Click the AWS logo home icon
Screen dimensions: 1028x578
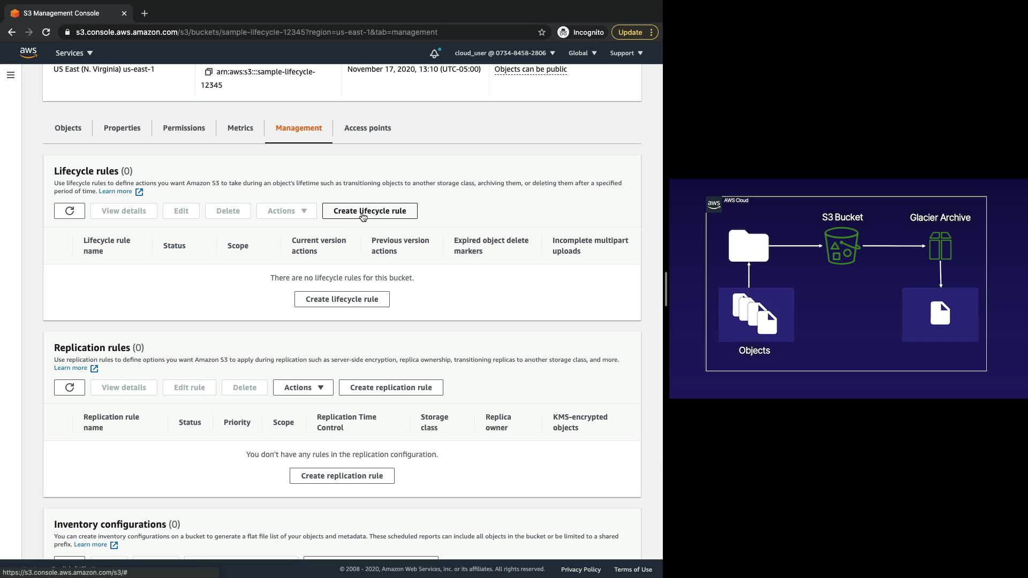(x=28, y=52)
